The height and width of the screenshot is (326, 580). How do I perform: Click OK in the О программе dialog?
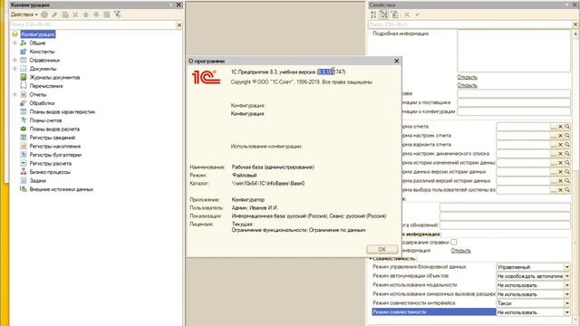point(382,250)
